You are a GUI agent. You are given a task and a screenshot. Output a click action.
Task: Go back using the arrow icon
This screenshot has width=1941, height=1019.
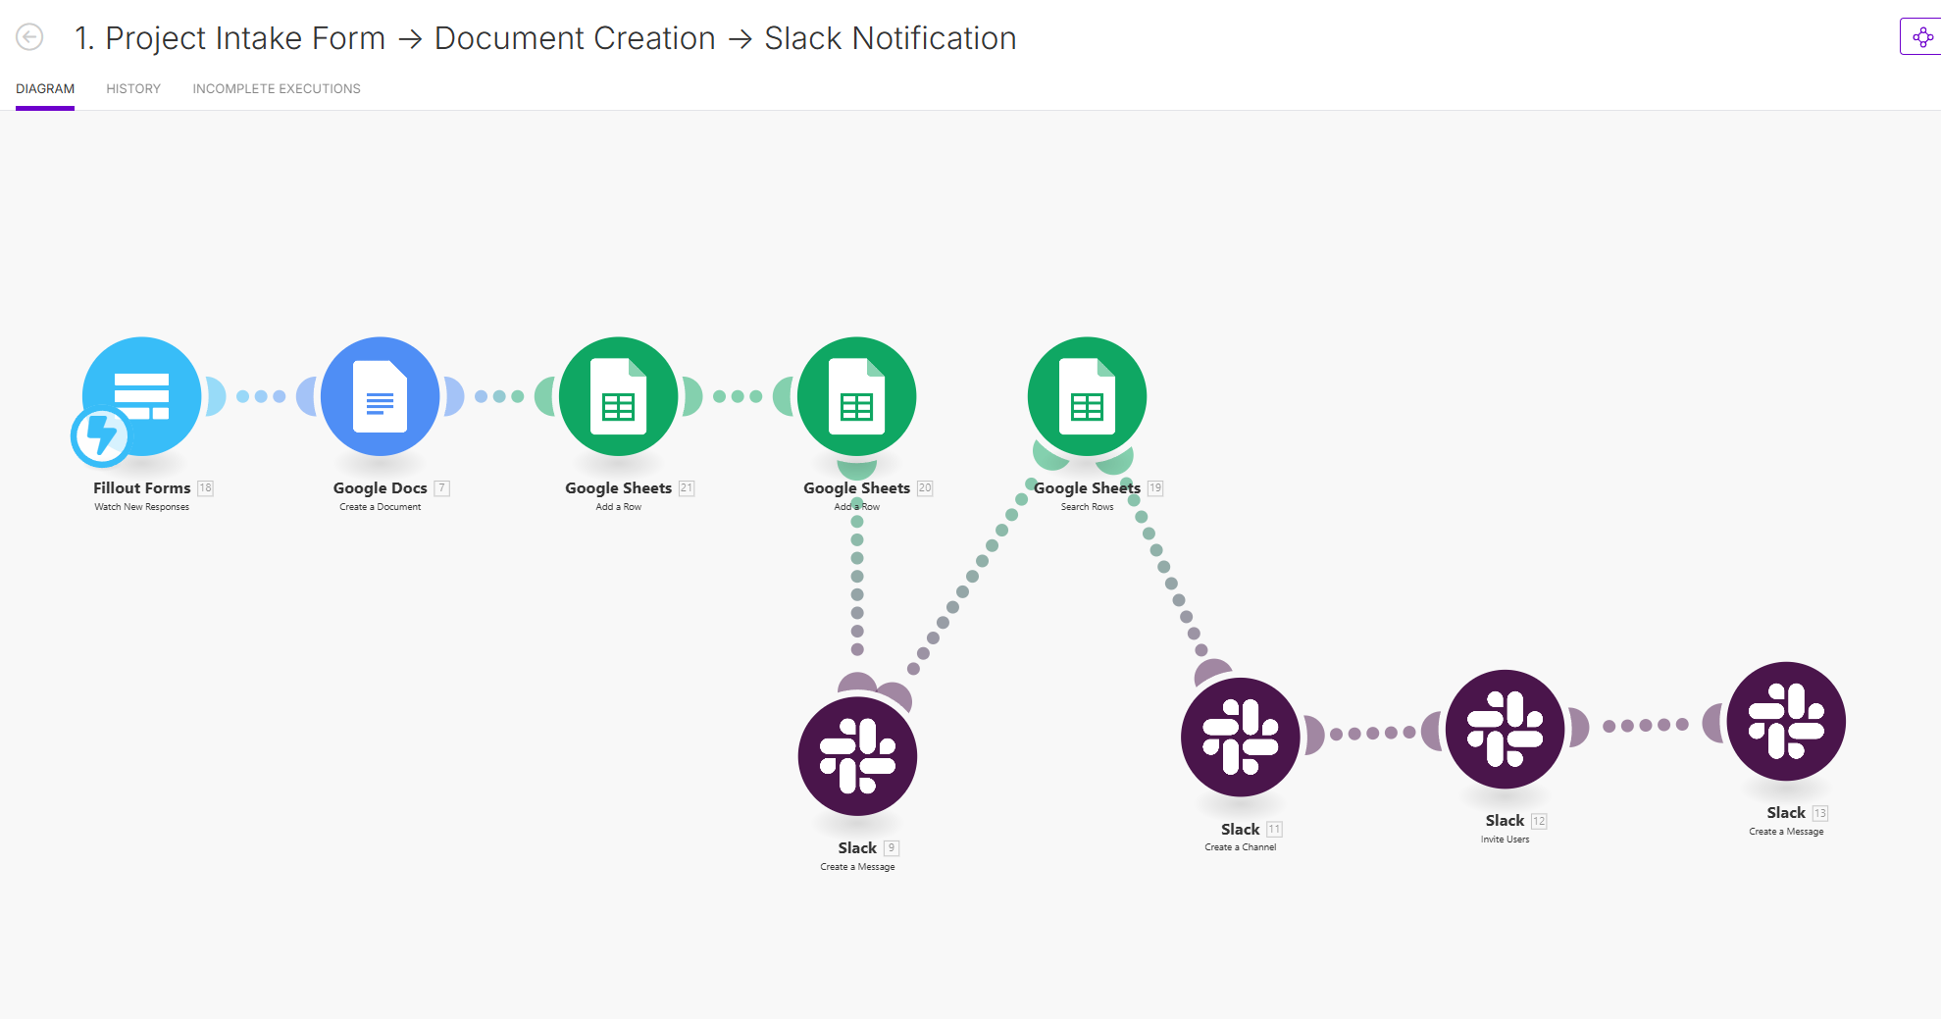(x=29, y=37)
